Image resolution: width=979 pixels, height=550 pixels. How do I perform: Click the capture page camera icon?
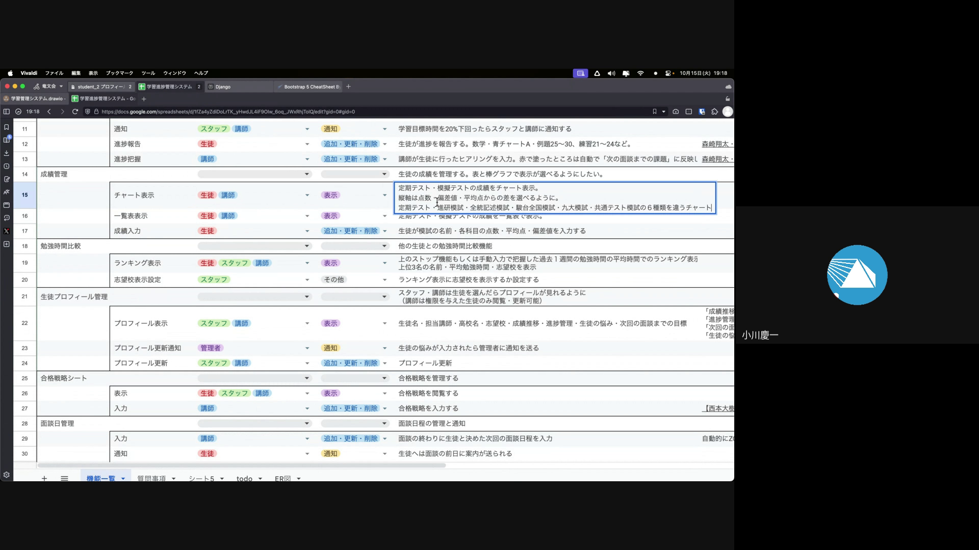point(676,112)
